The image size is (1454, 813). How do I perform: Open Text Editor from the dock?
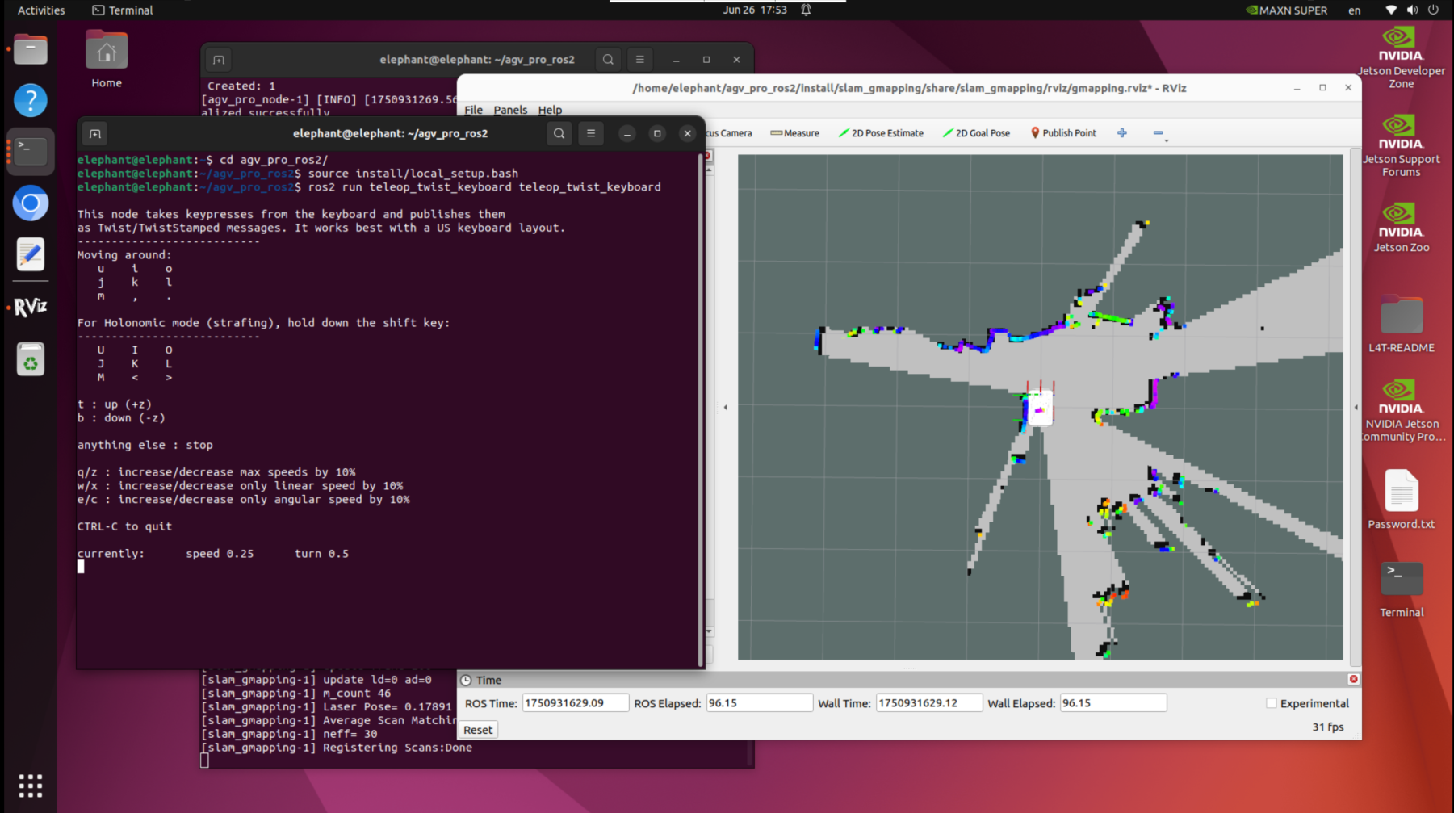click(x=31, y=254)
